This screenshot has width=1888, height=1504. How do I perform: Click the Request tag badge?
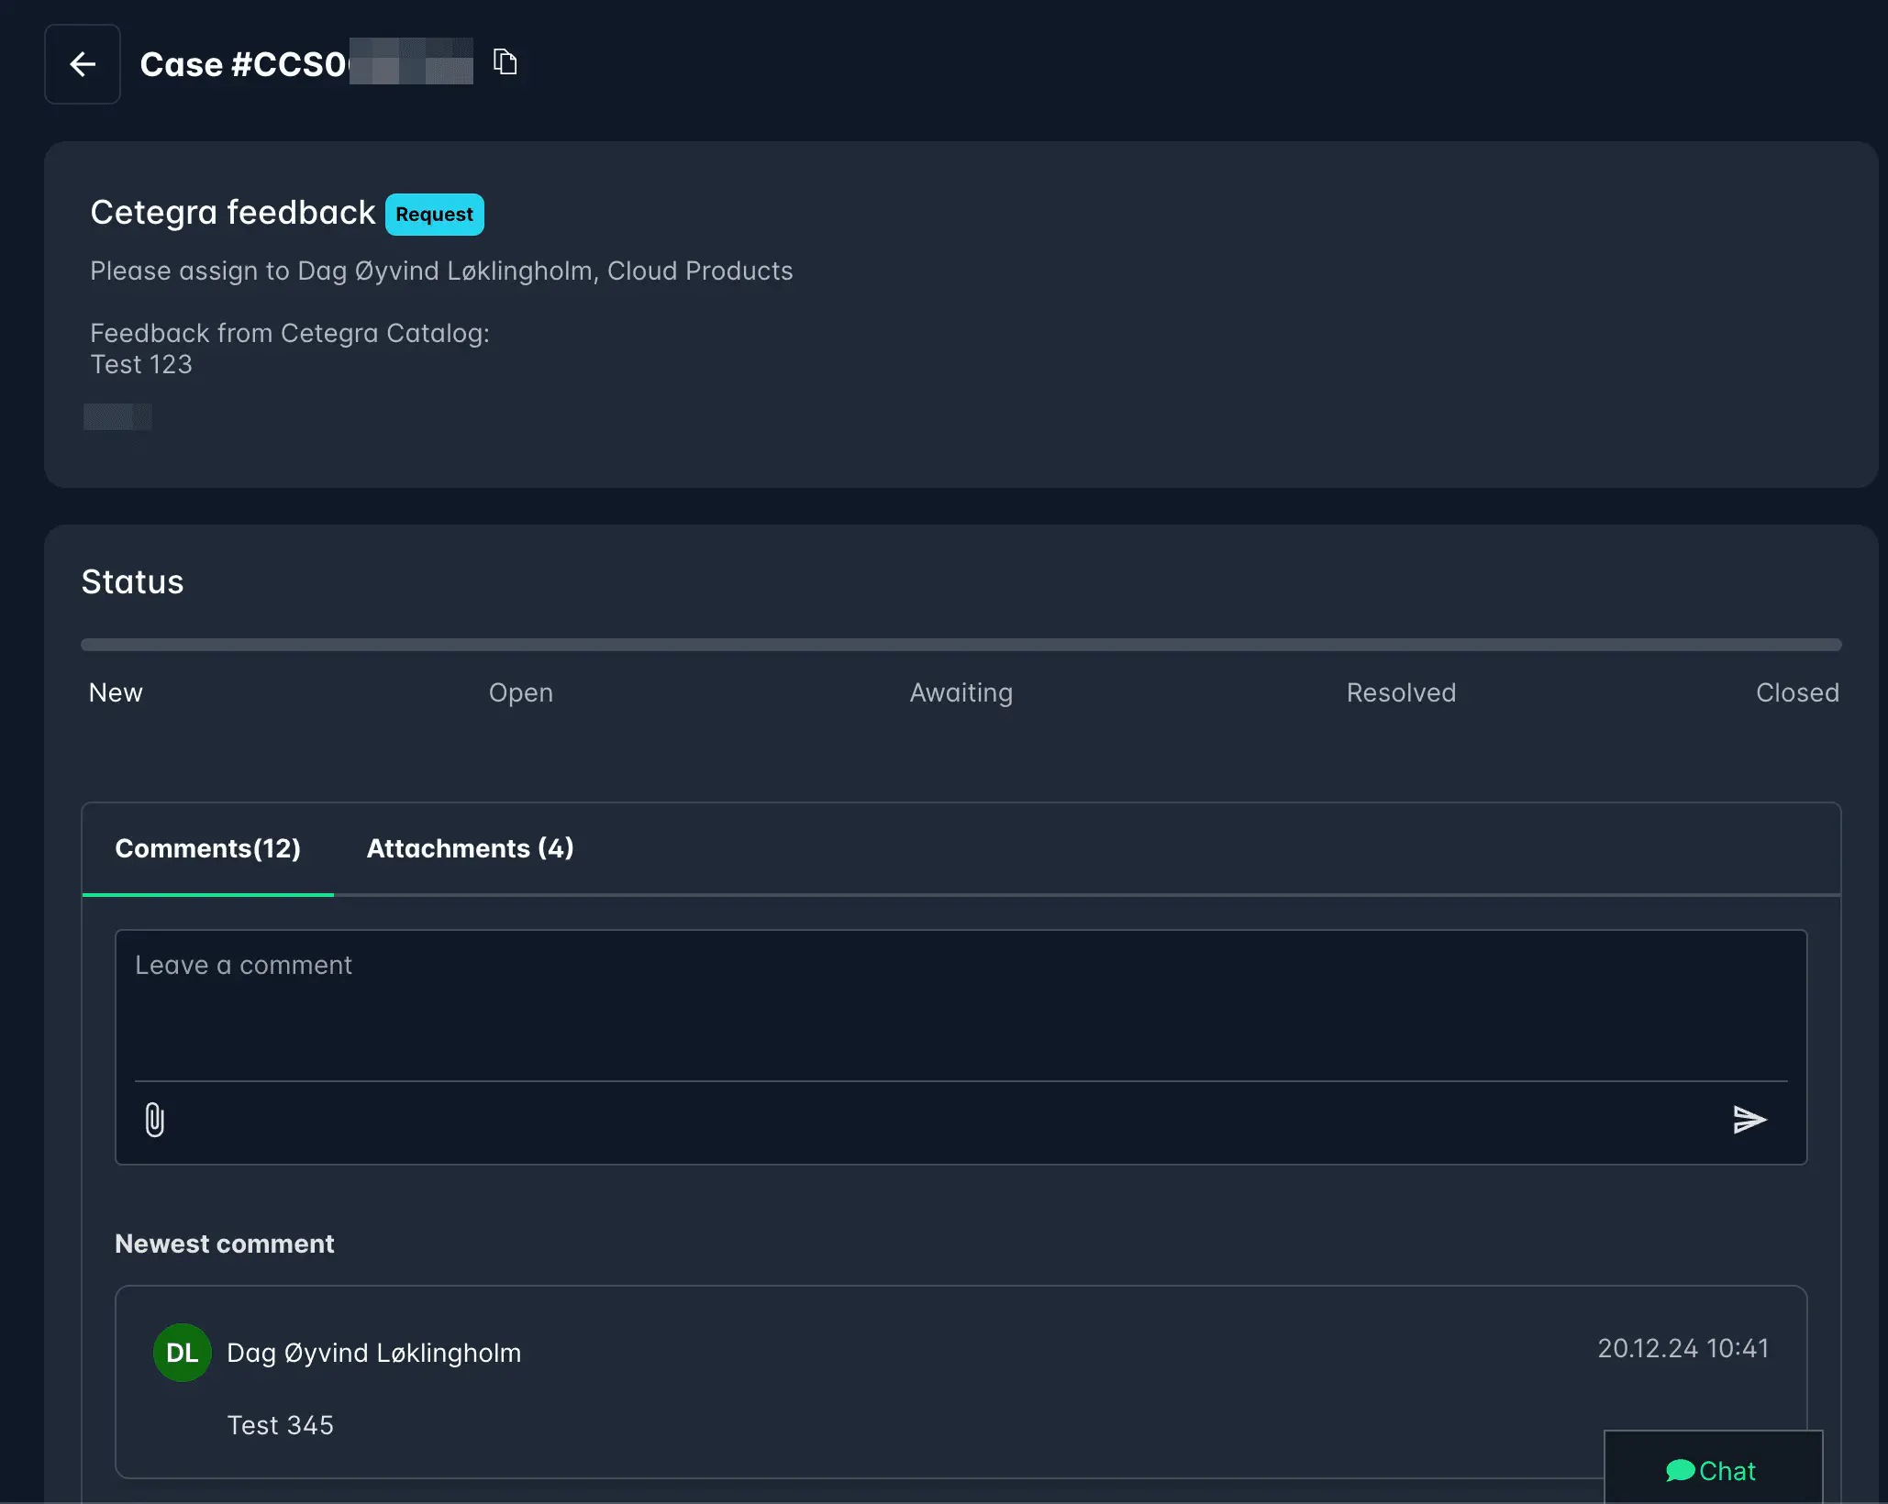click(434, 215)
